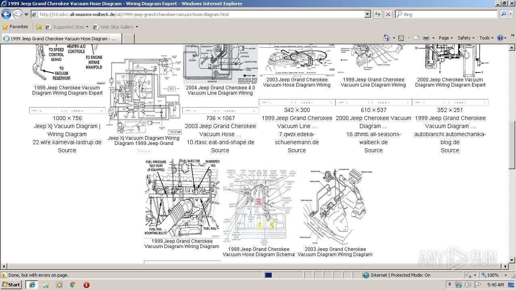This screenshot has height=290, width=516.
Task: Click the Add to Favorites bar icon
Action: (x=39, y=27)
